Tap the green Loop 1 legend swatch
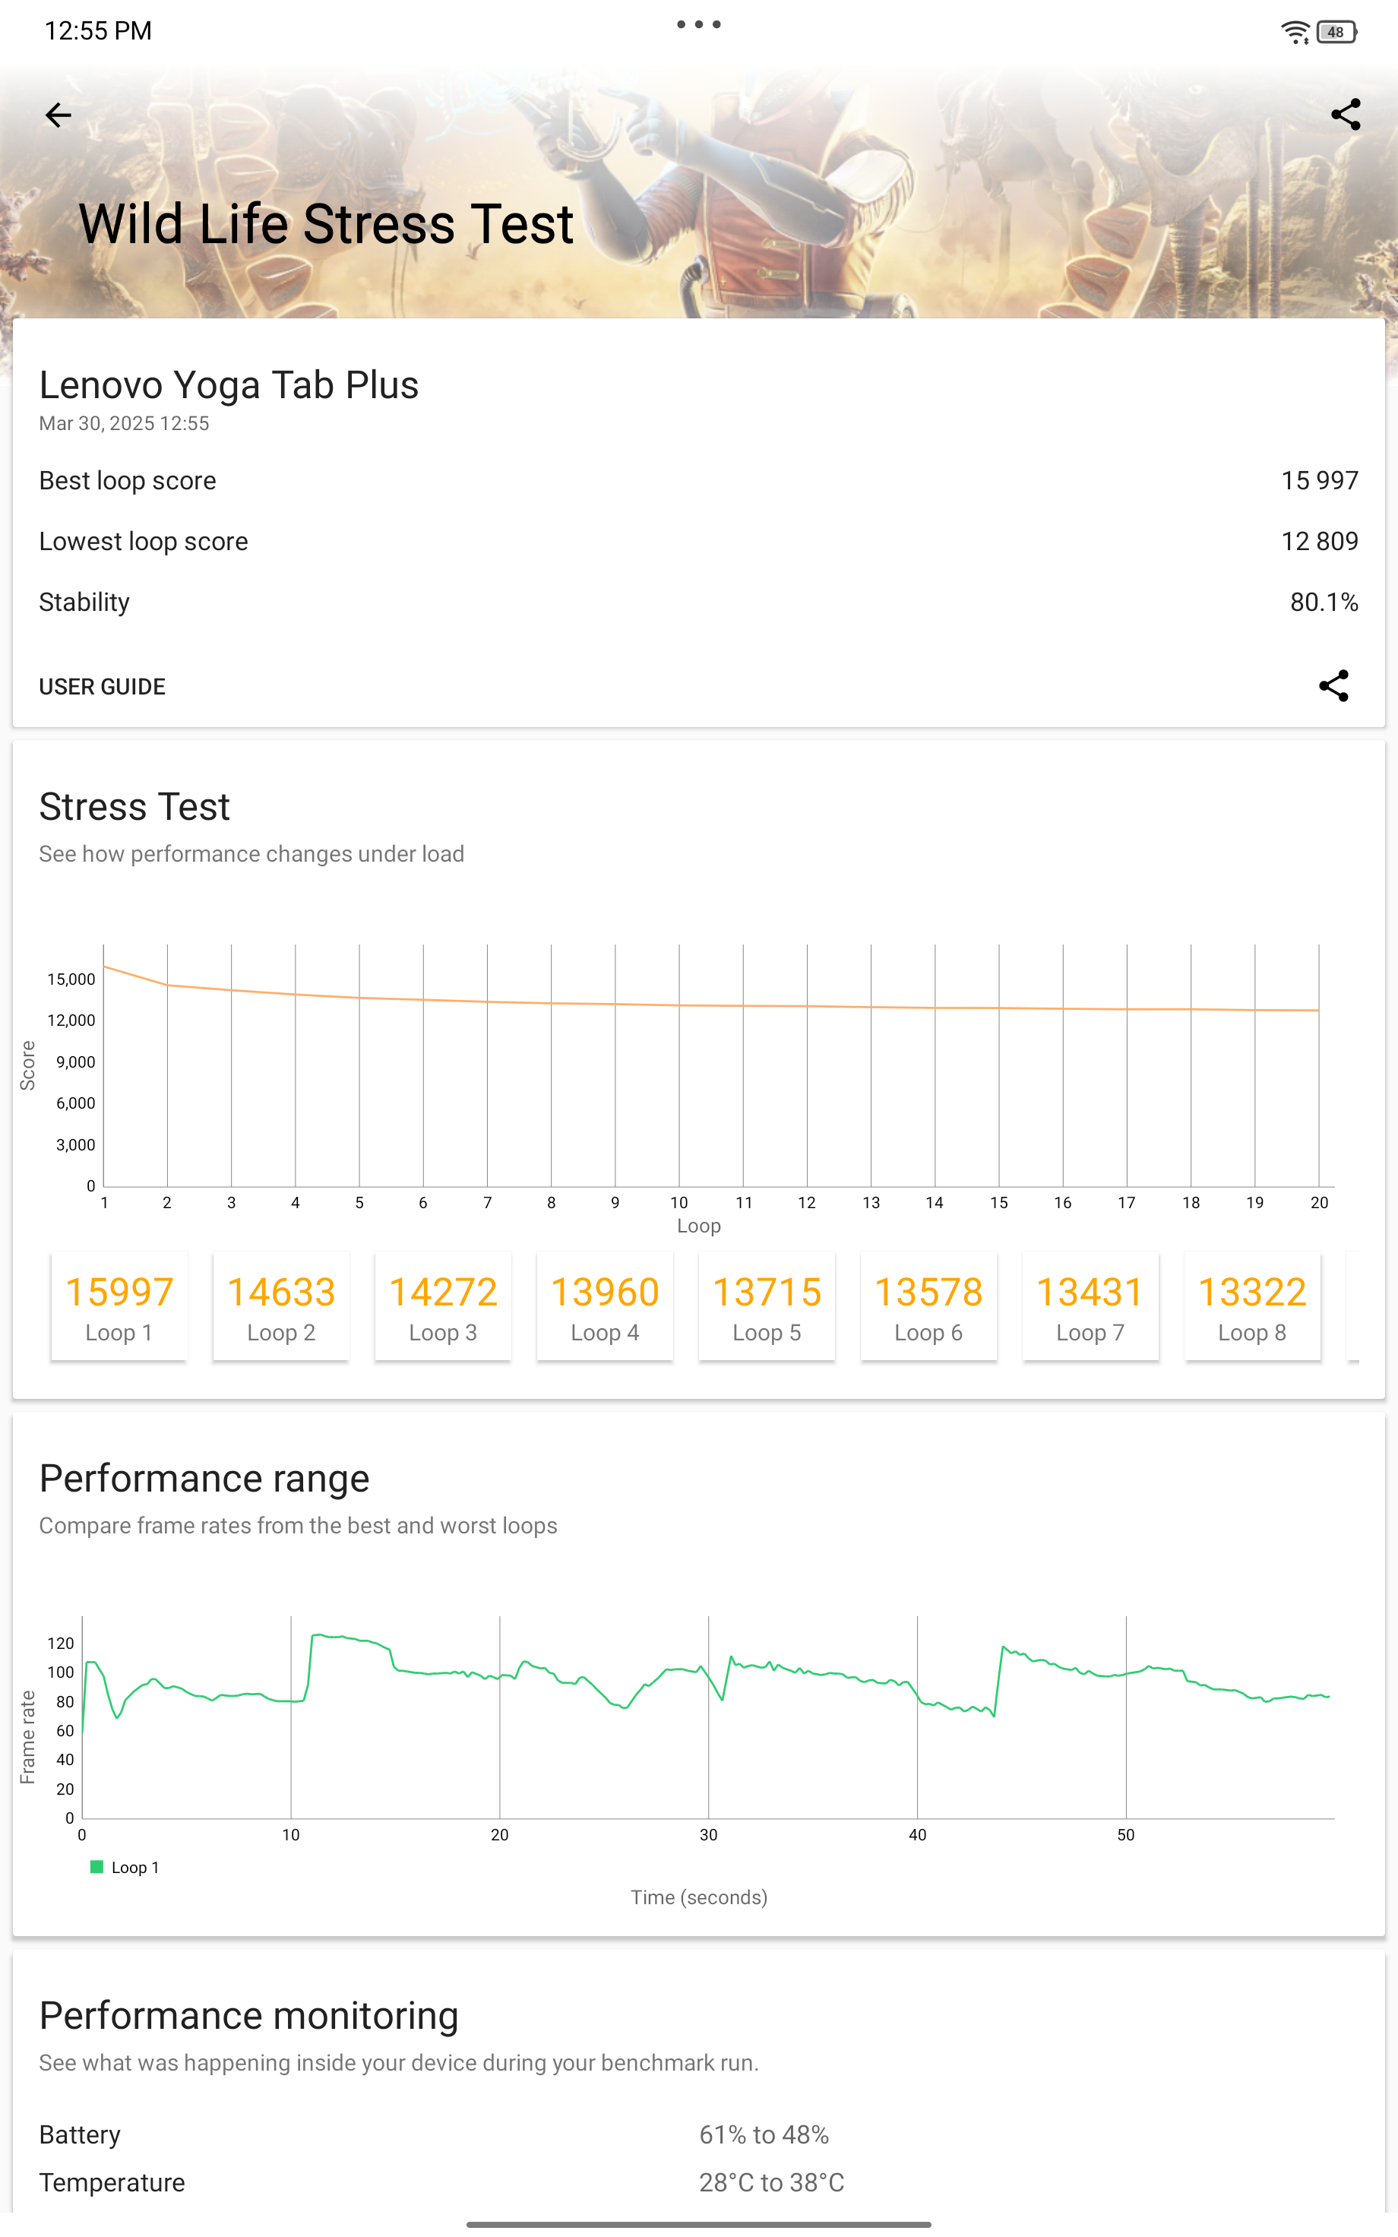Screen dimensions: 1398x2237 click(96, 1867)
